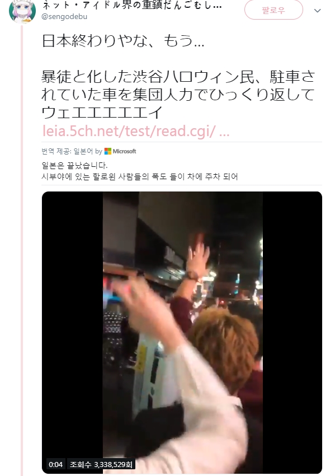Click the 0:04 video duration badge

[55, 464]
